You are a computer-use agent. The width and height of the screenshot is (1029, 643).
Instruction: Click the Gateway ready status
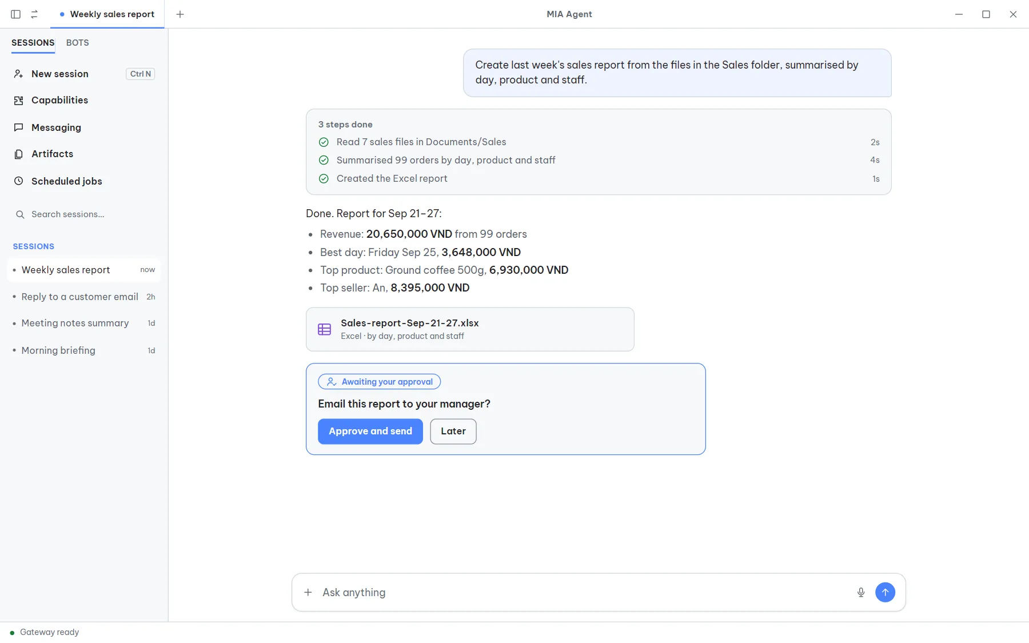click(x=45, y=632)
